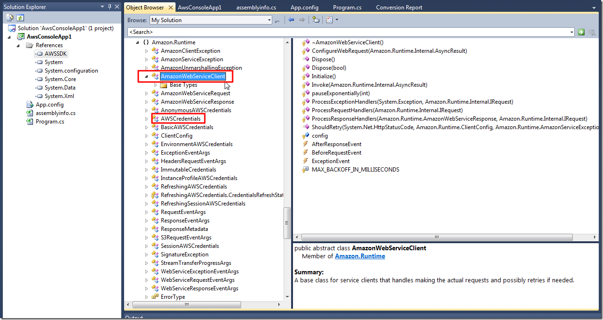Switch to the AwsConsoleApp1 tab
The image size is (603, 320).
coord(200,8)
